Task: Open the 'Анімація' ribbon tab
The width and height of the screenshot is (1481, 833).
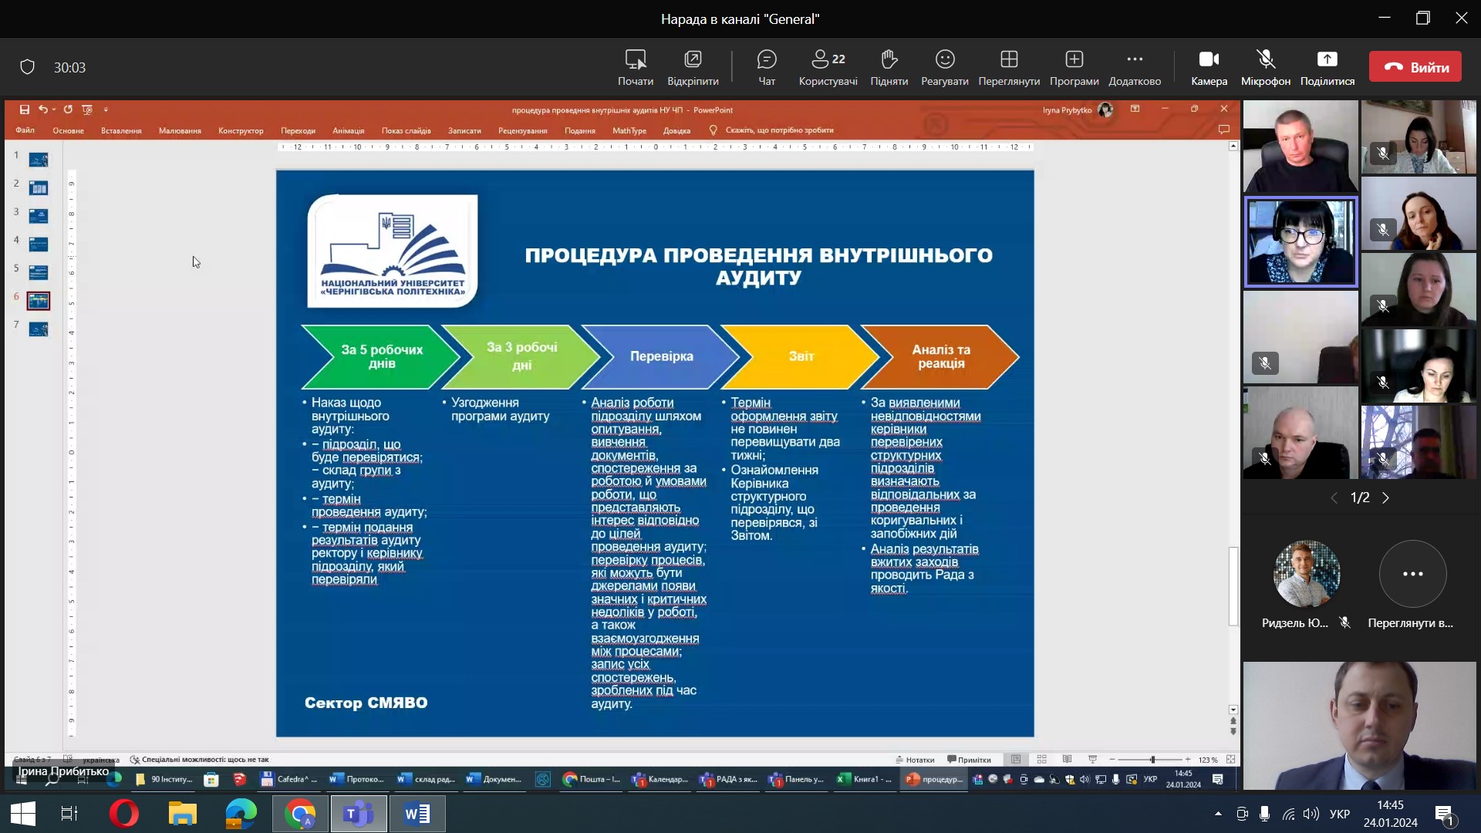Action: click(x=348, y=130)
